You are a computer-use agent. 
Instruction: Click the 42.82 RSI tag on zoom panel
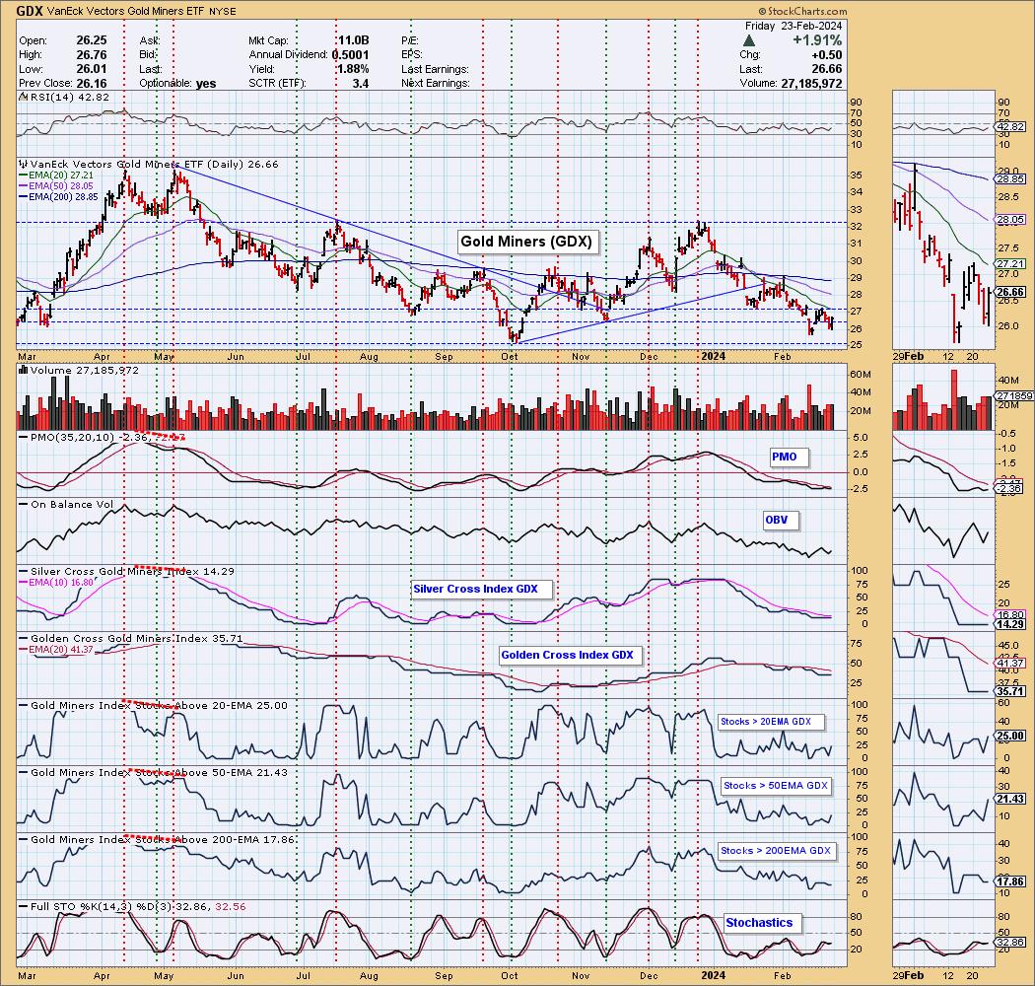click(x=1012, y=126)
